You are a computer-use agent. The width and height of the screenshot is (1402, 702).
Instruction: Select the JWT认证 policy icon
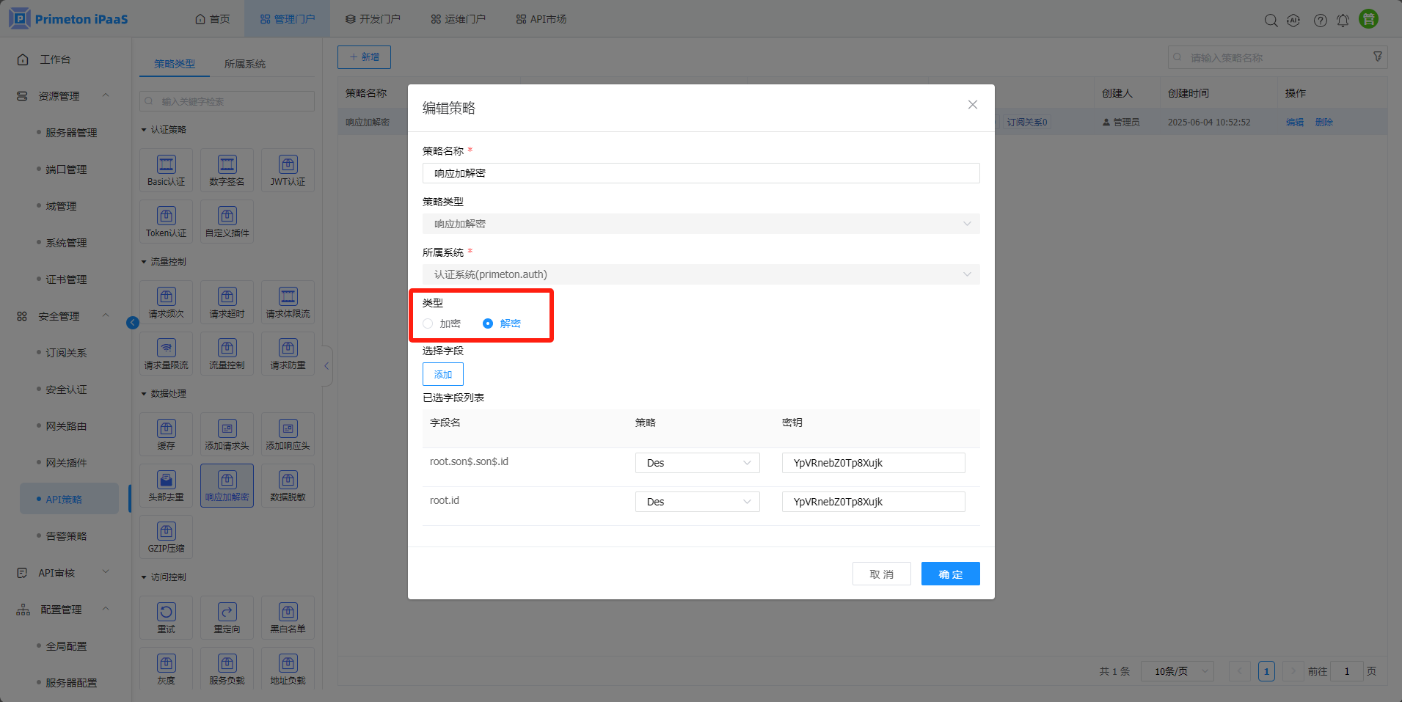click(x=288, y=169)
